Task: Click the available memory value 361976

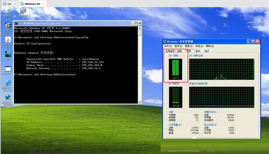Action: pos(230,118)
